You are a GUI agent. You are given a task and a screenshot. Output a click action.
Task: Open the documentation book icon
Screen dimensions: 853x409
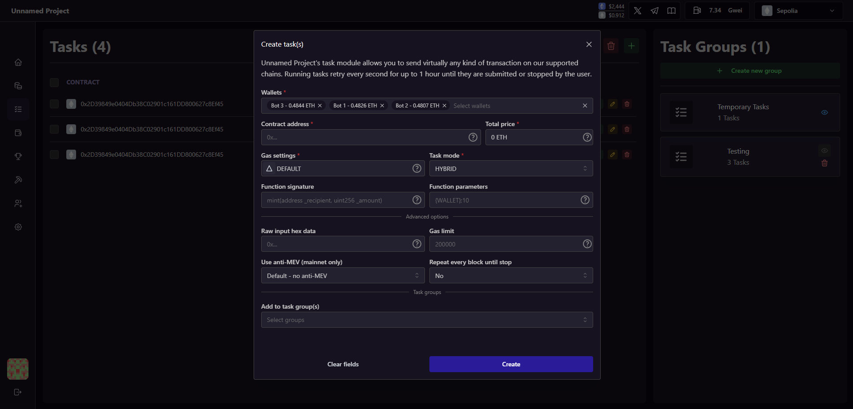coord(671,11)
